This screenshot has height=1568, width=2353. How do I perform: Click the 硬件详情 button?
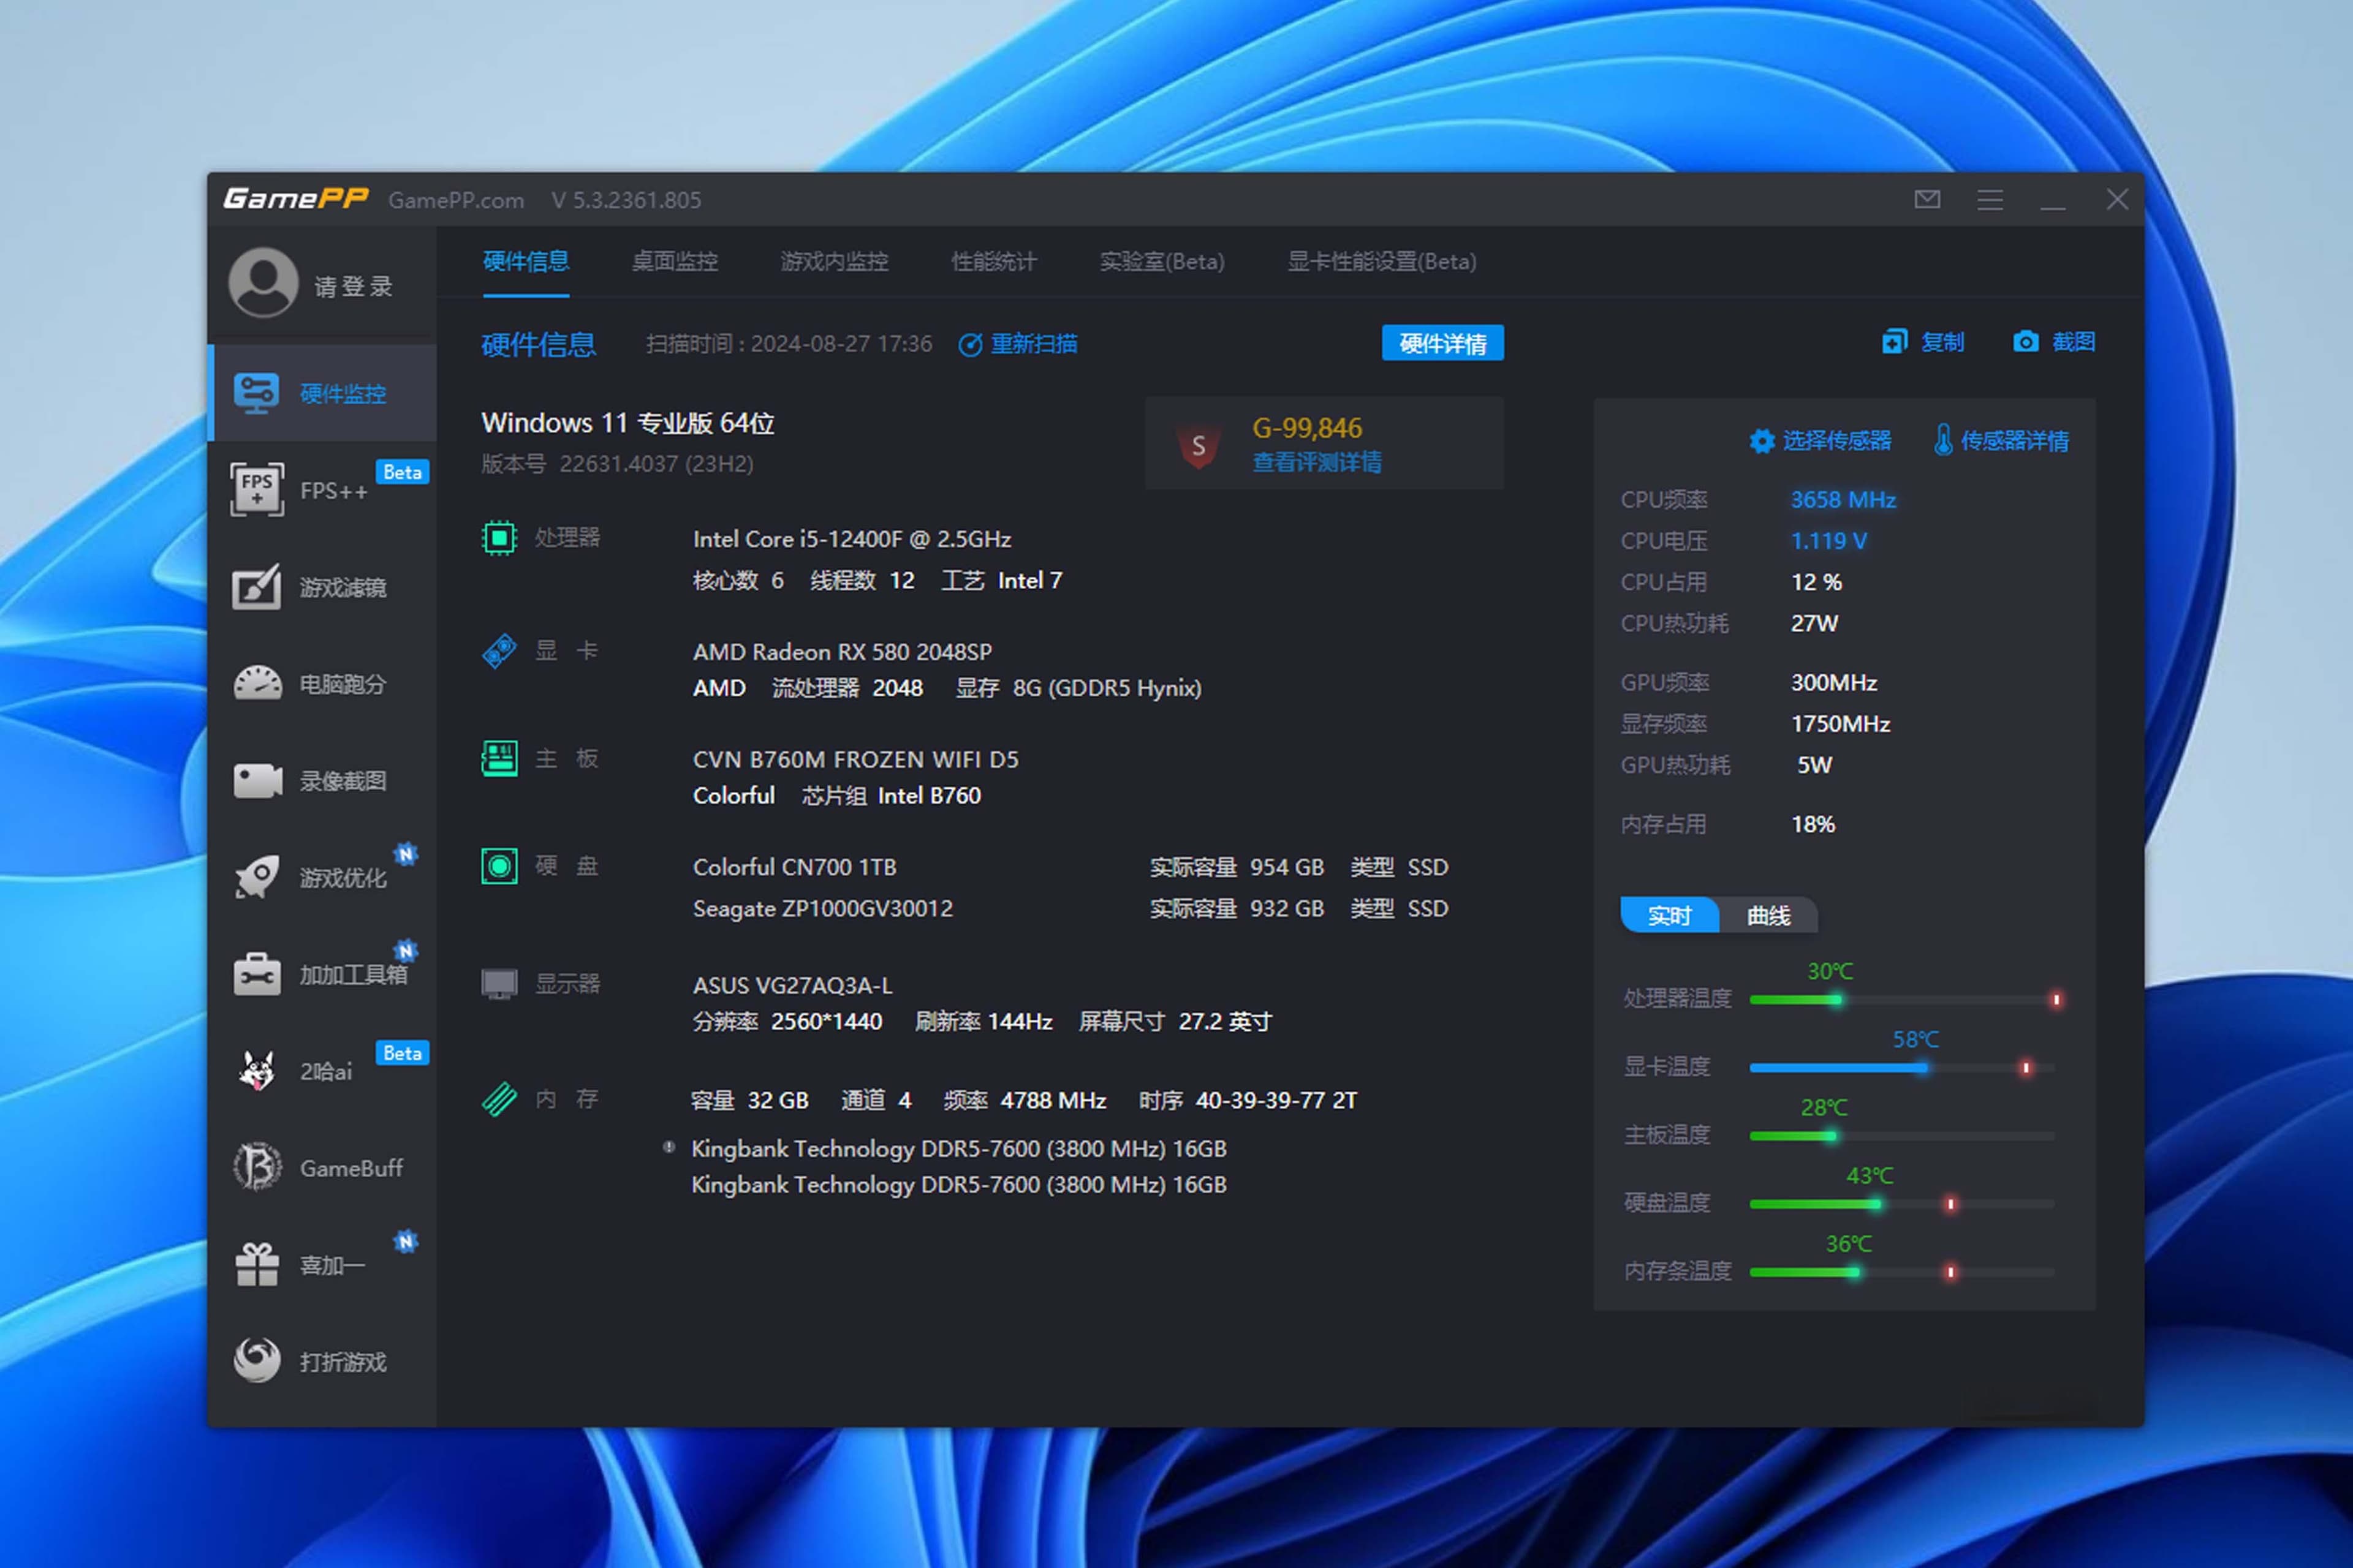[x=1442, y=343]
